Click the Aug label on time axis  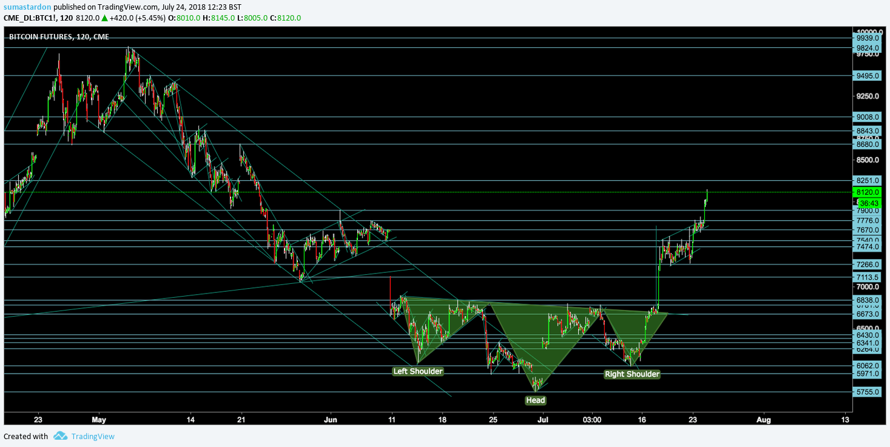(x=764, y=419)
